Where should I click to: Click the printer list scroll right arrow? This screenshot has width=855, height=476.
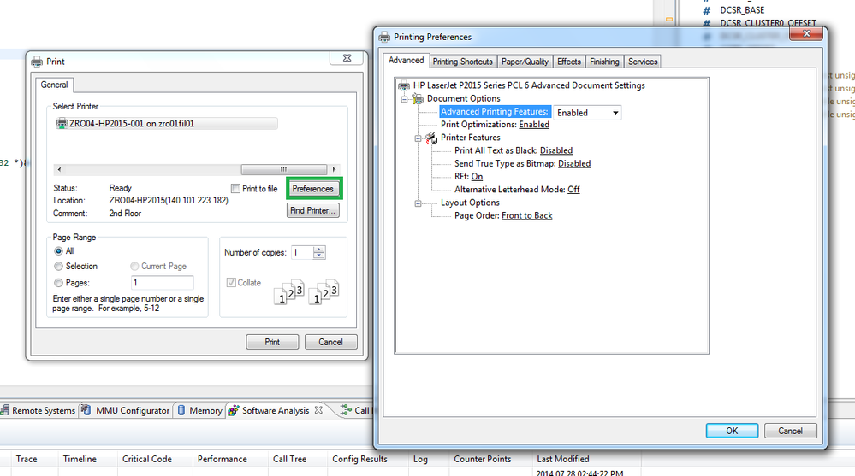334,169
